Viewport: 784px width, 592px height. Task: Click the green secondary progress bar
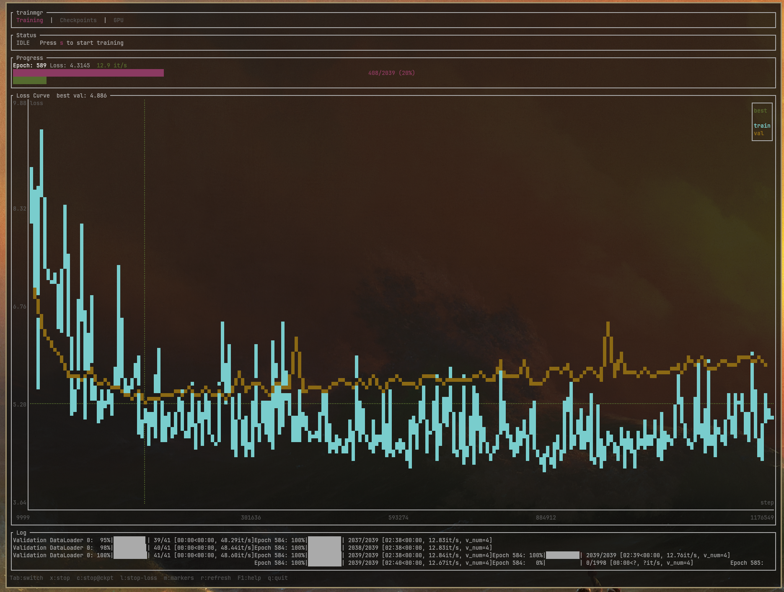(30, 80)
